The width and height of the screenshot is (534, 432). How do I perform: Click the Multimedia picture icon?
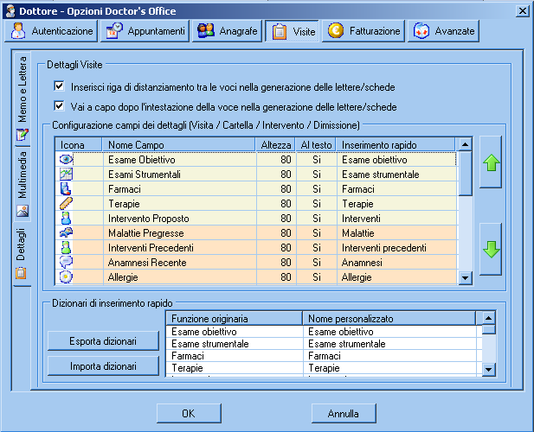click(23, 211)
